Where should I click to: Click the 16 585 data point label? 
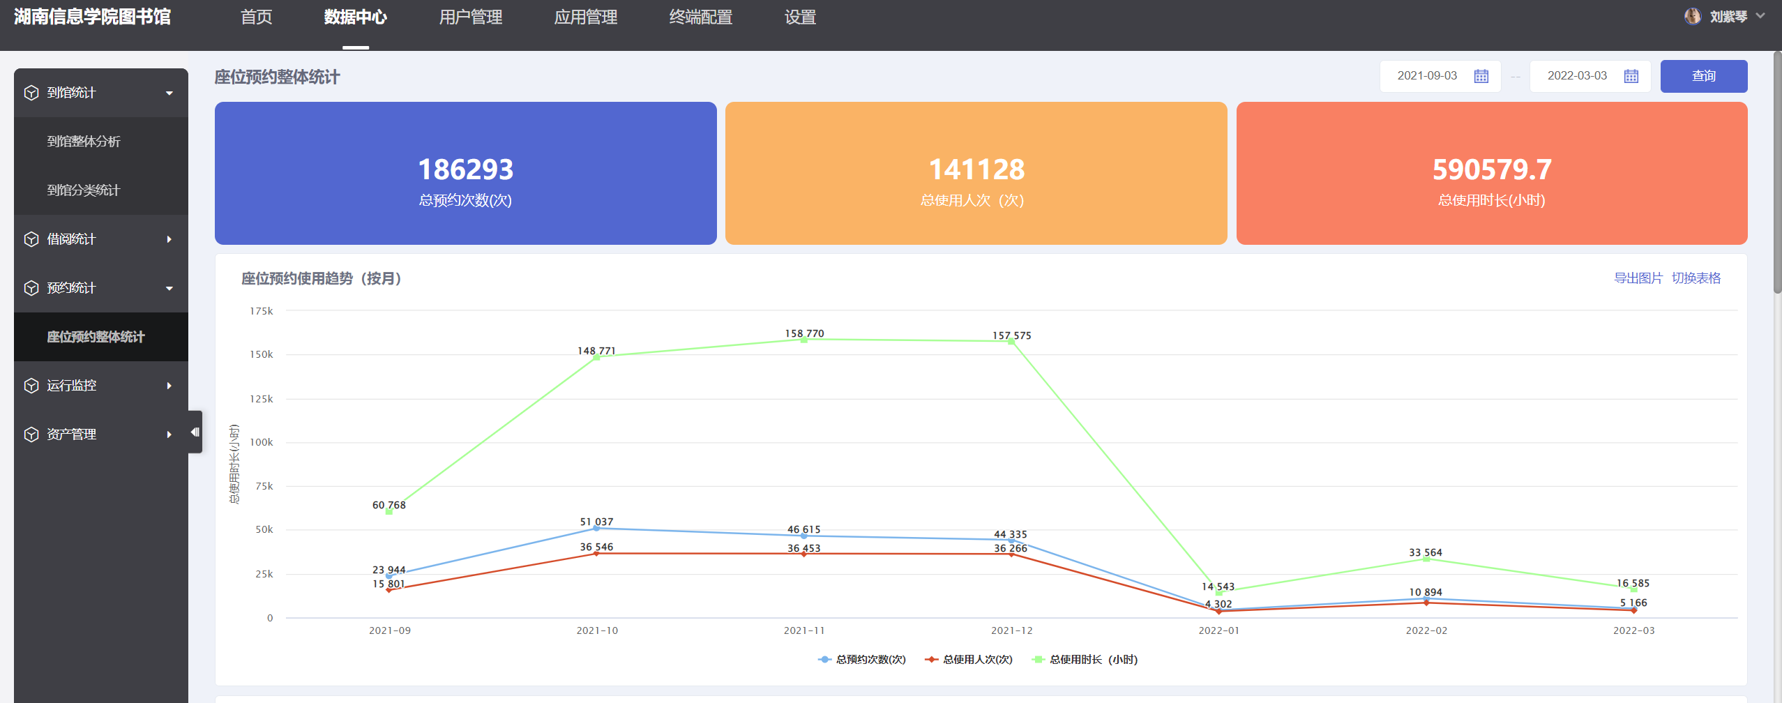pyautogui.click(x=1633, y=583)
